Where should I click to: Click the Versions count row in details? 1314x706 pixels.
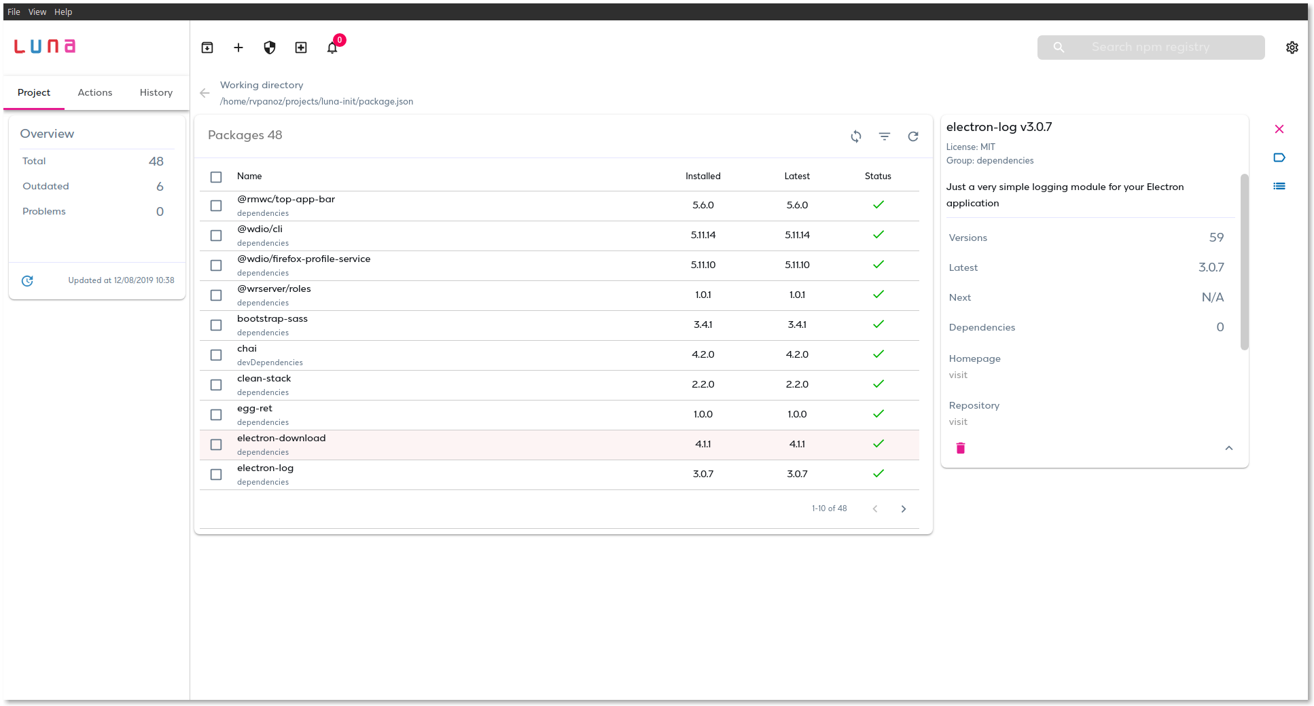point(1086,238)
